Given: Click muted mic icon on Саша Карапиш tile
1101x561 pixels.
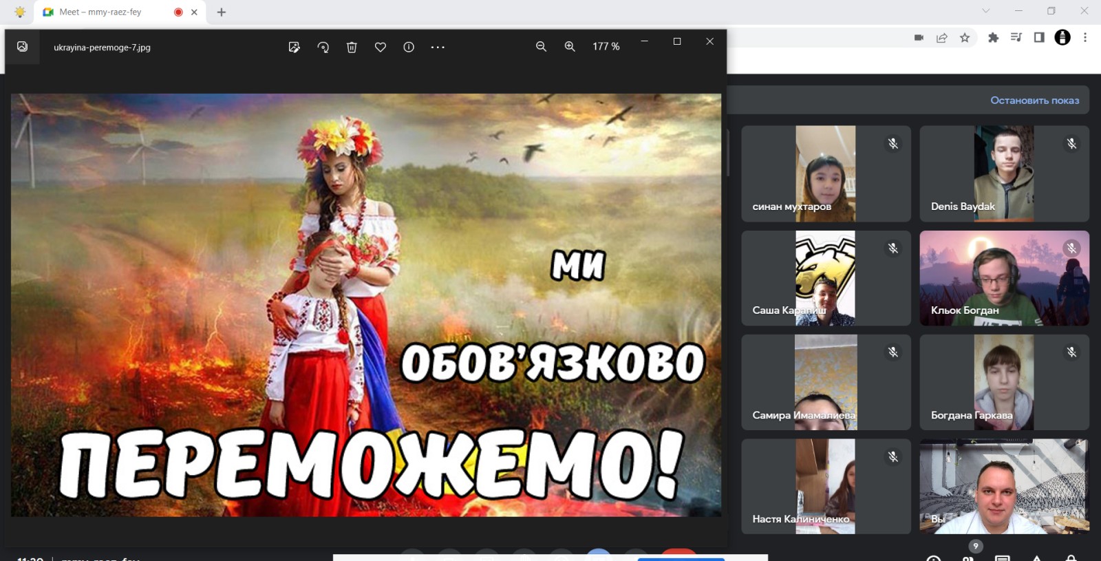Looking at the screenshot, I should click(892, 248).
